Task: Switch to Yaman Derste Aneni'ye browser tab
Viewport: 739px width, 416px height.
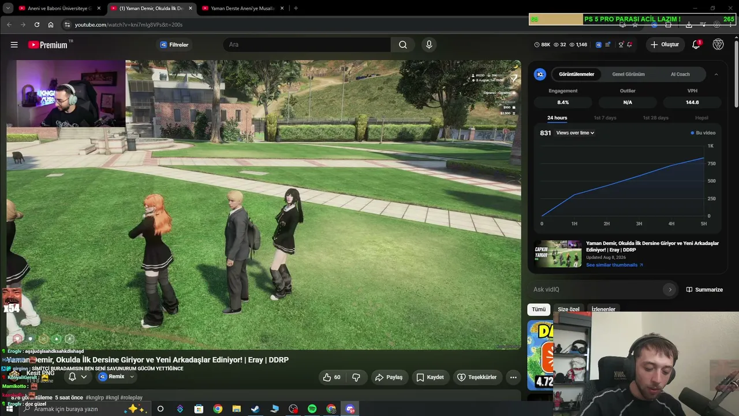Action: tap(242, 8)
